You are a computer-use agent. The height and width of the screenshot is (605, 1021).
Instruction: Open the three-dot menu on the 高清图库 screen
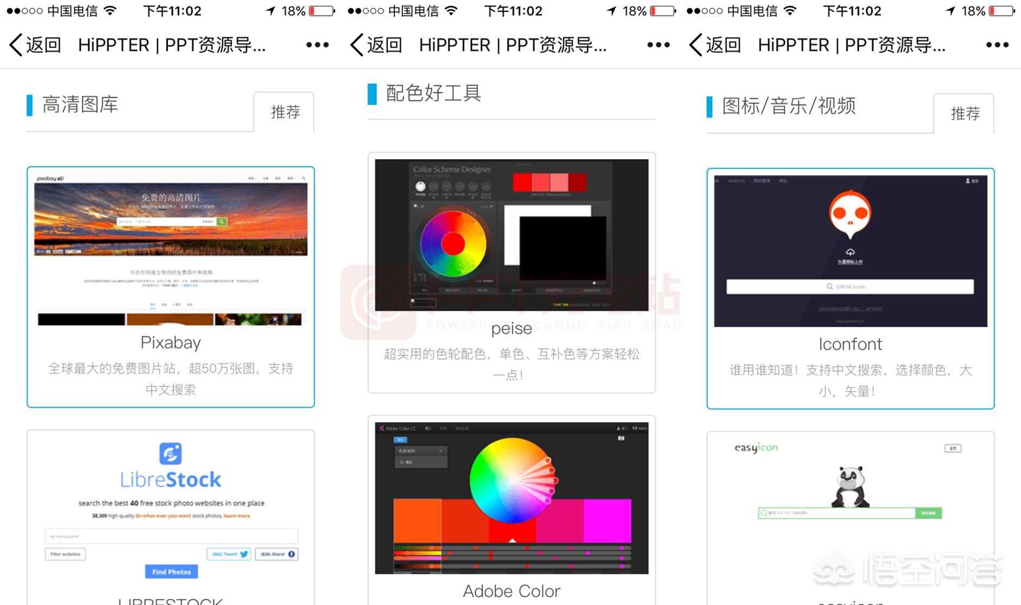[x=317, y=45]
